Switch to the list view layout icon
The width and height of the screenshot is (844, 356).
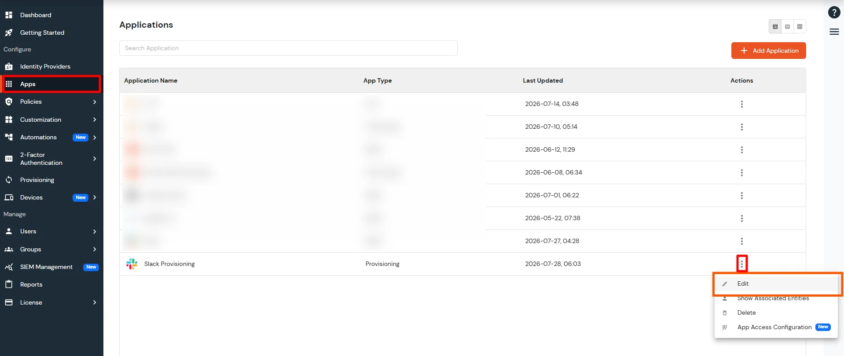(x=787, y=26)
